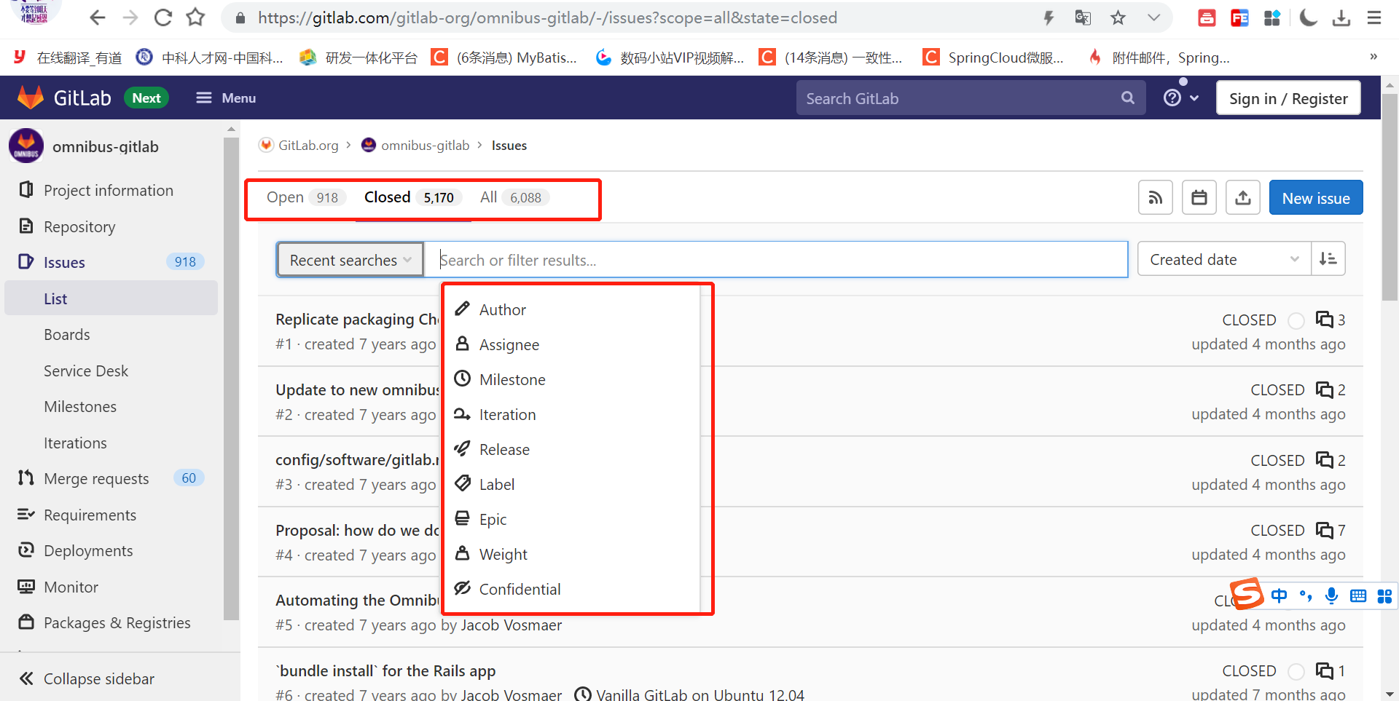
Task: Click the search magnifier icon in GitLab search
Action: click(1128, 98)
